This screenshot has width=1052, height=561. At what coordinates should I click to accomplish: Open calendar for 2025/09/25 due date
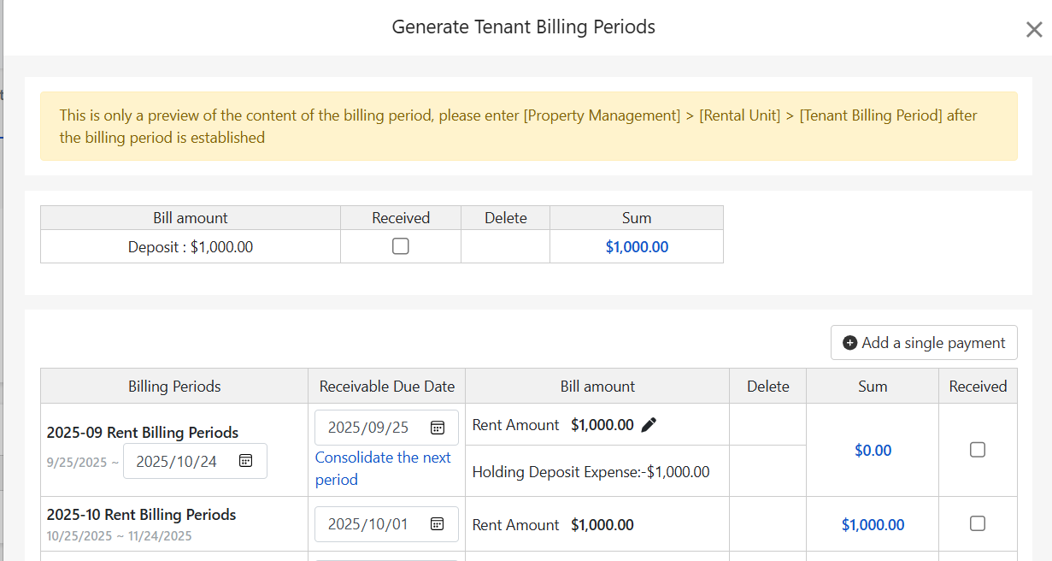(x=437, y=428)
